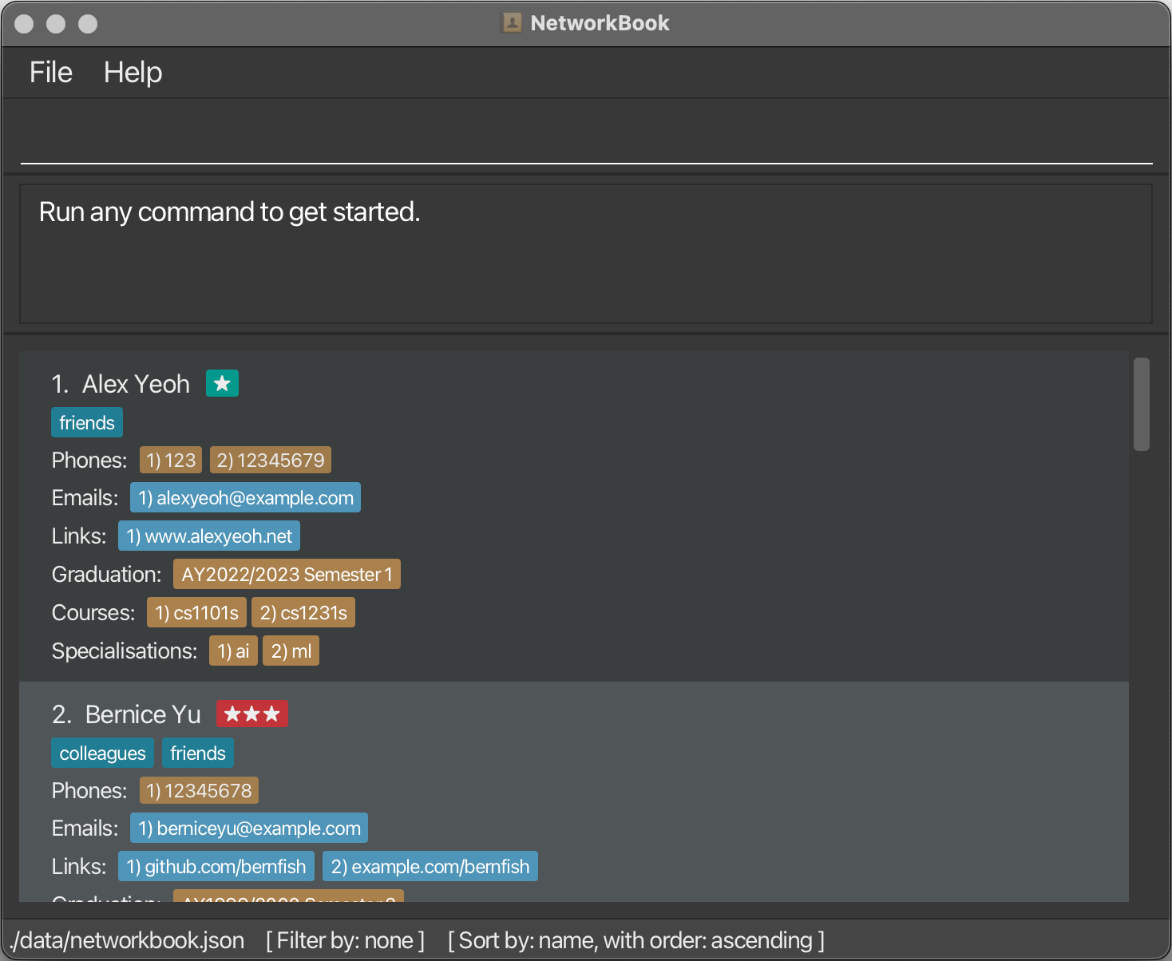Close the NetworkBook window
1172x961 pixels.
(24, 24)
